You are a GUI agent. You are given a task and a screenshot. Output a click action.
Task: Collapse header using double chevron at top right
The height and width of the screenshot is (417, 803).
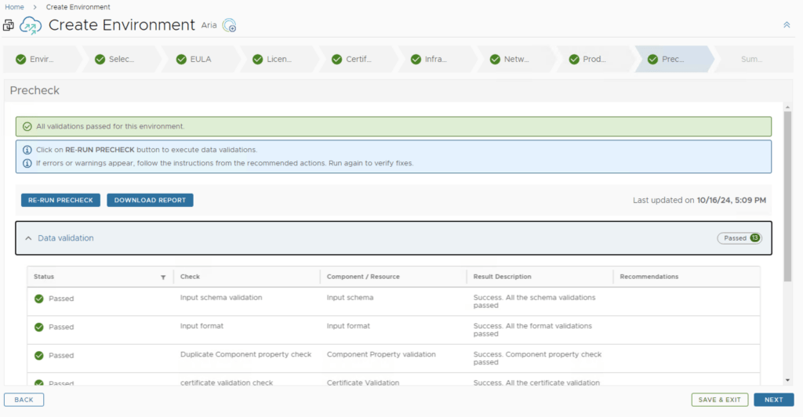[787, 25]
